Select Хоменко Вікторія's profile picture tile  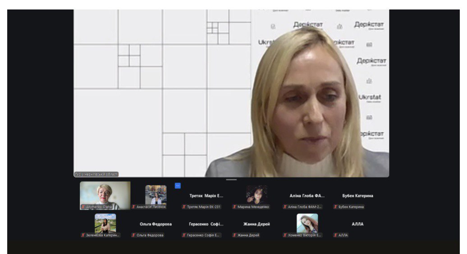(307, 223)
